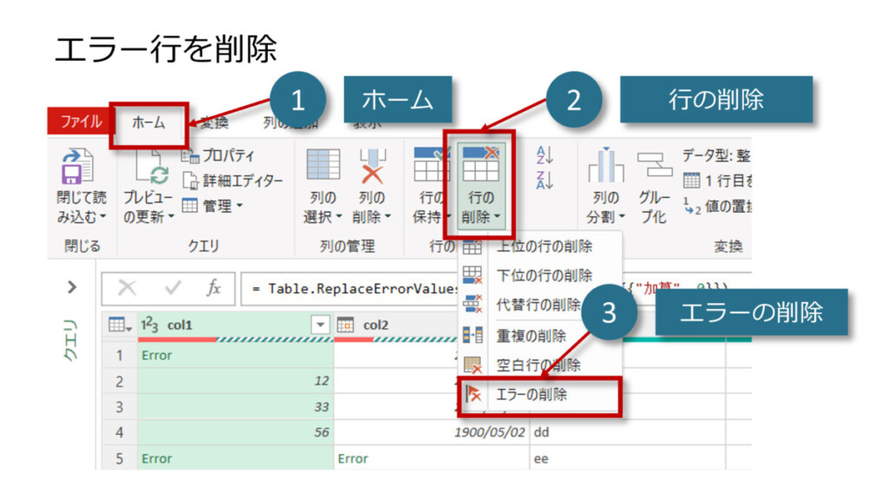This screenshot has height=500, width=890.
Task: Click Remove Columns (列の削除) icon
Action: (x=372, y=165)
